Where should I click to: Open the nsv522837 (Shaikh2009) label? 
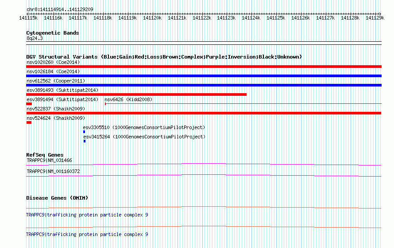pyautogui.click(x=56, y=109)
